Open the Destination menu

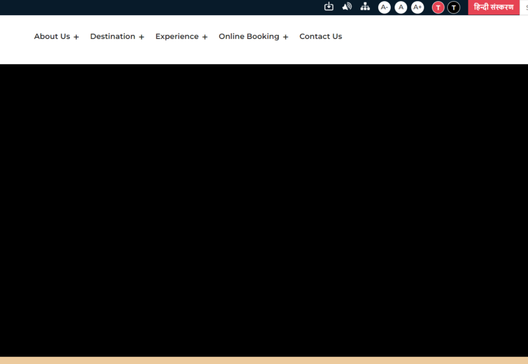(x=112, y=36)
